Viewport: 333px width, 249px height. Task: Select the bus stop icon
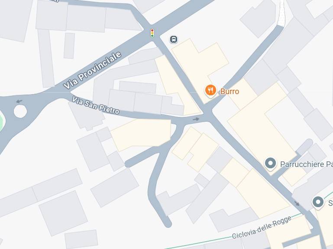click(174, 39)
